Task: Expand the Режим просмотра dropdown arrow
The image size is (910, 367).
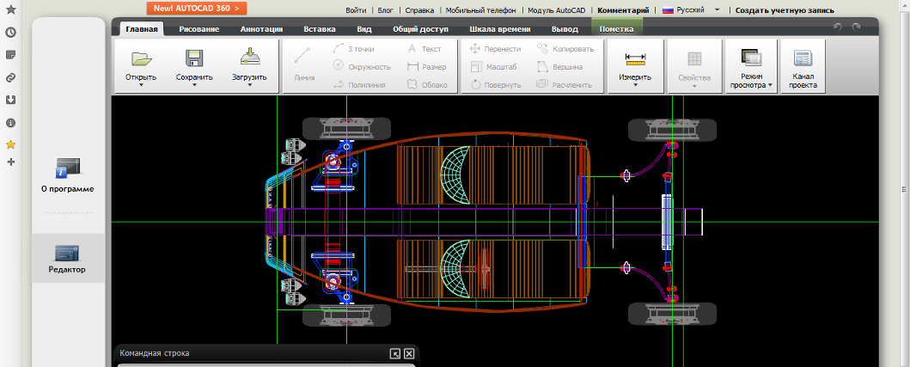Action: [770, 85]
